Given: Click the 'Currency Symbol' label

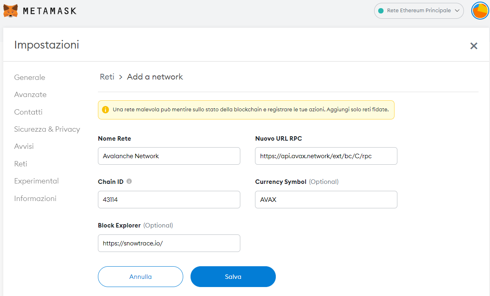Looking at the screenshot, I should (x=281, y=182).
